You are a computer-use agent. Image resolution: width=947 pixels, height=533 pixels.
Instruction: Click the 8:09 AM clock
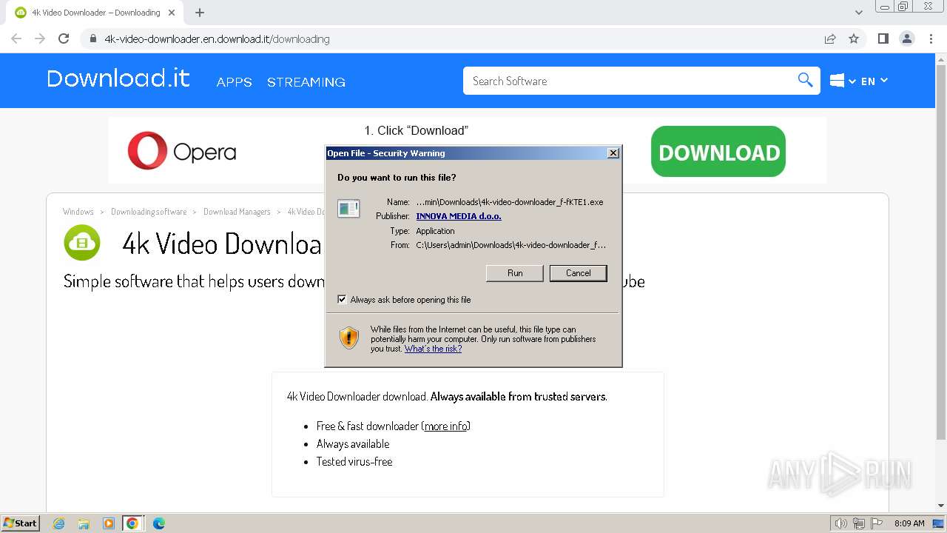tap(909, 523)
